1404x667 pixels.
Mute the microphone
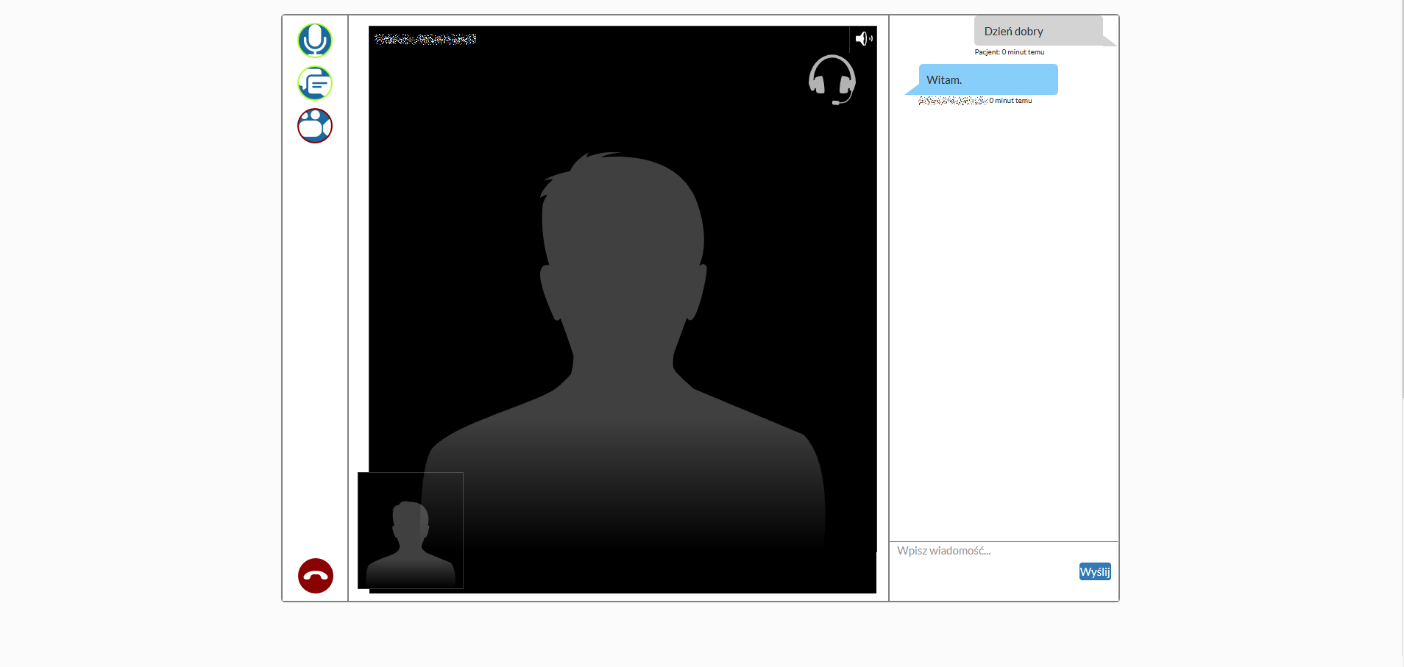[x=315, y=40]
